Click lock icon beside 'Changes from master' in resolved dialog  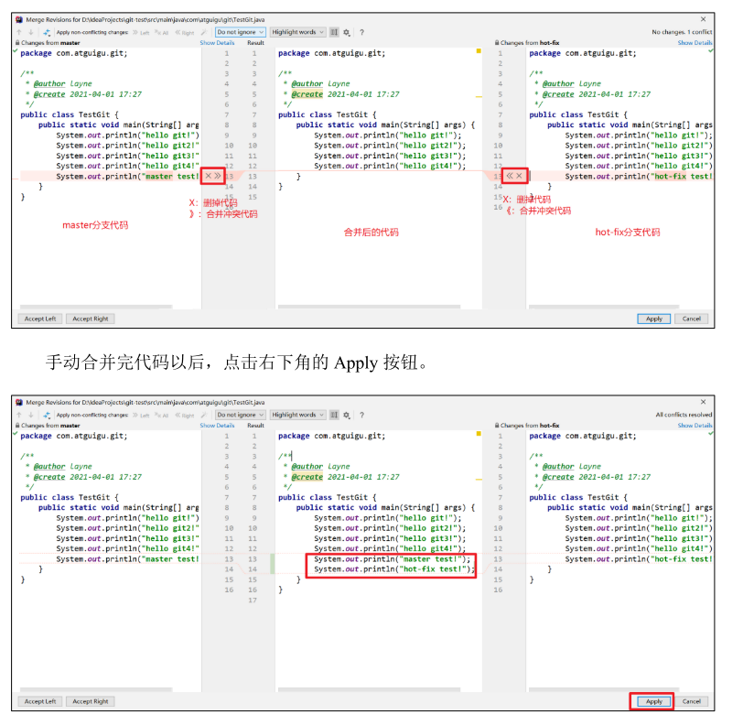[x=17, y=426]
